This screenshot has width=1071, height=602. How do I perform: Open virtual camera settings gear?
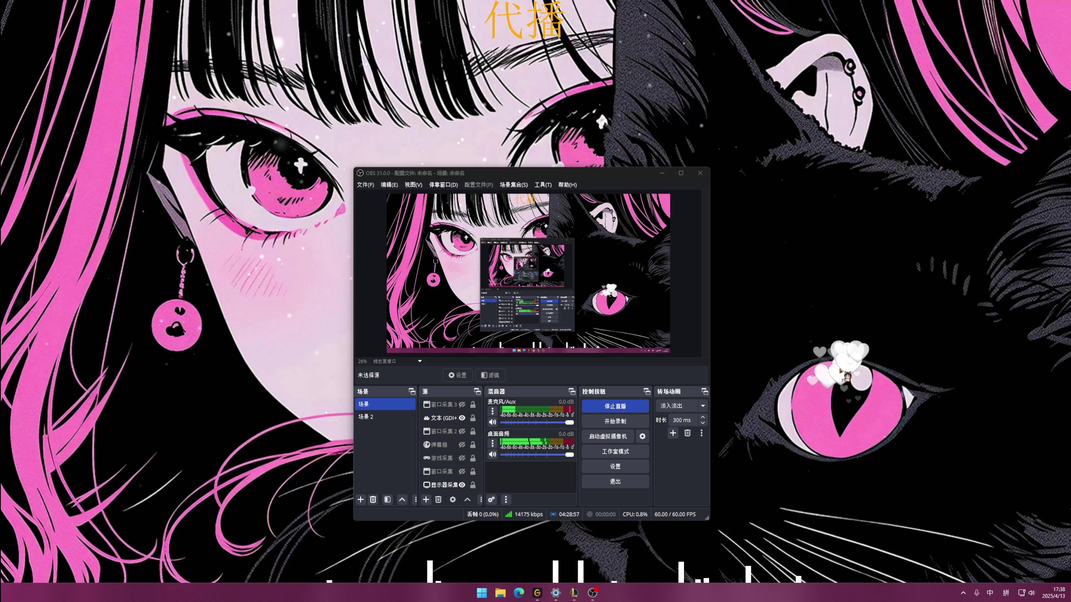(642, 436)
